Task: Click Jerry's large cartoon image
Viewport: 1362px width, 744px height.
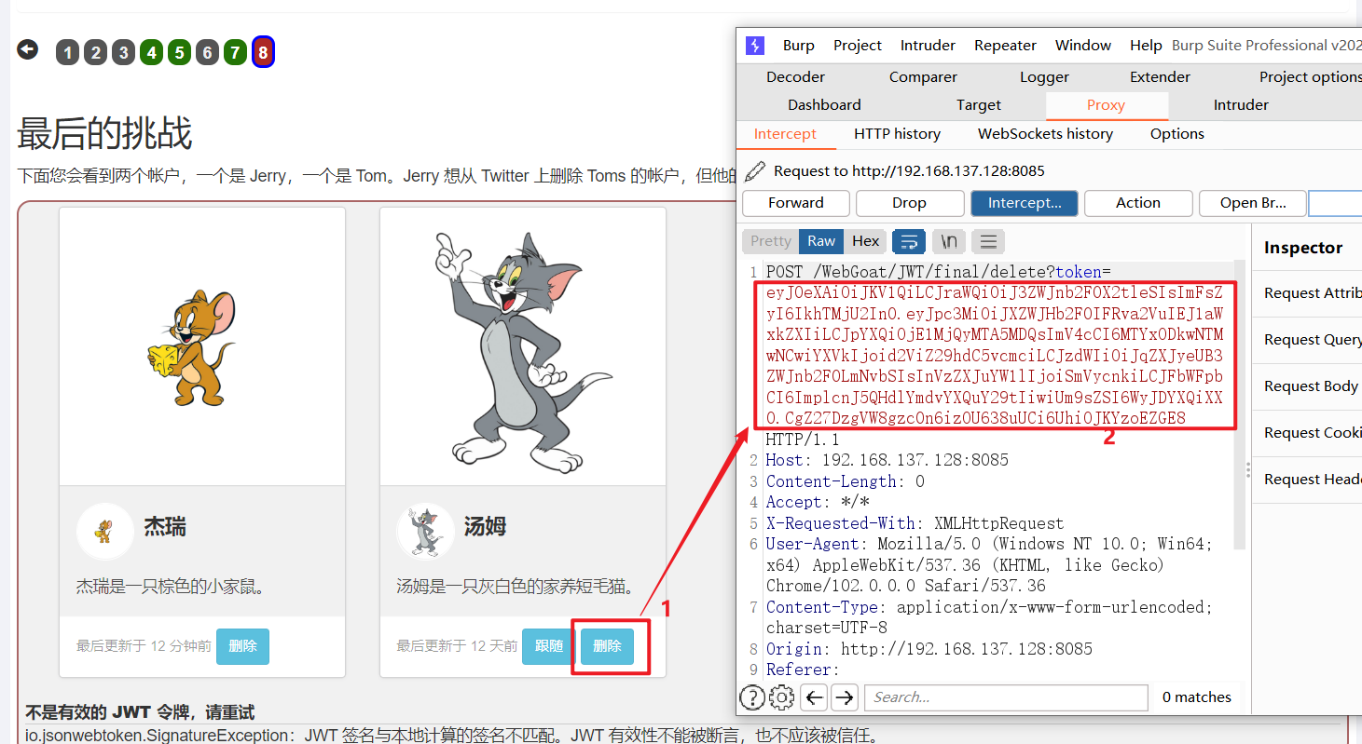Action: tap(191, 347)
